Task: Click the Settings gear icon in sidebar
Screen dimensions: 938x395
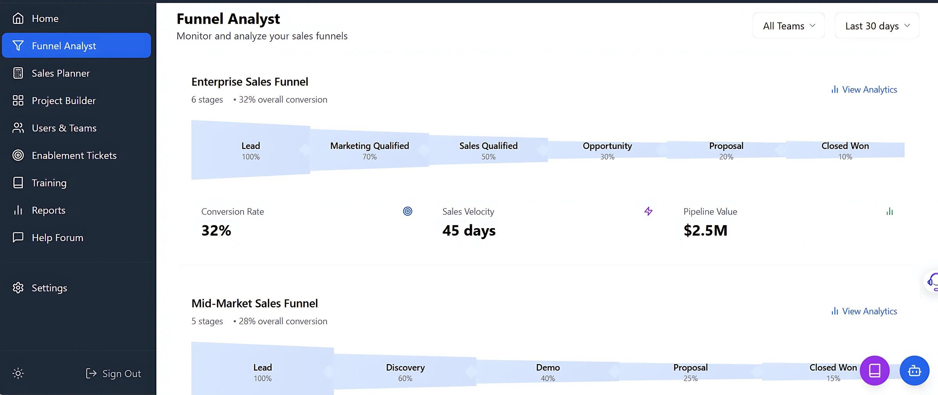Action: click(x=18, y=288)
